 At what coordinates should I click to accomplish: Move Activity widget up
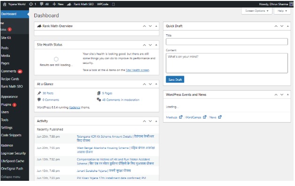tap(144, 121)
